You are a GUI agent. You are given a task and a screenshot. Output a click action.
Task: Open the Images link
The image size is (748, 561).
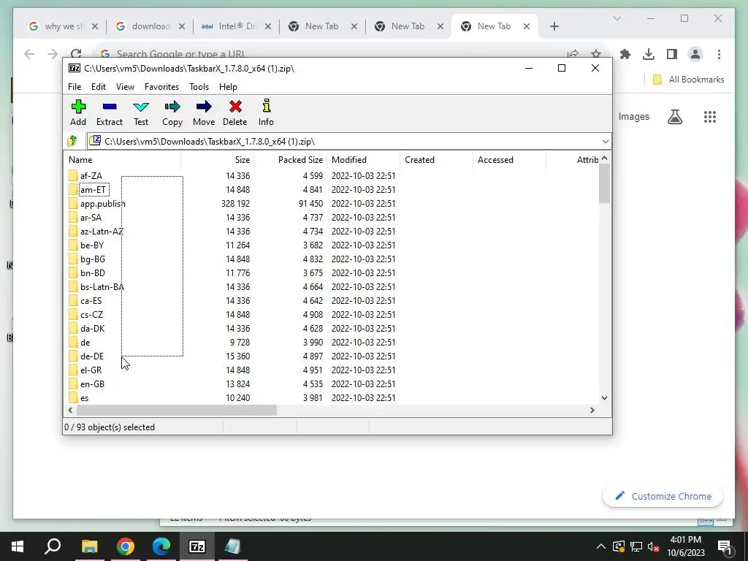pyautogui.click(x=633, y=116)
